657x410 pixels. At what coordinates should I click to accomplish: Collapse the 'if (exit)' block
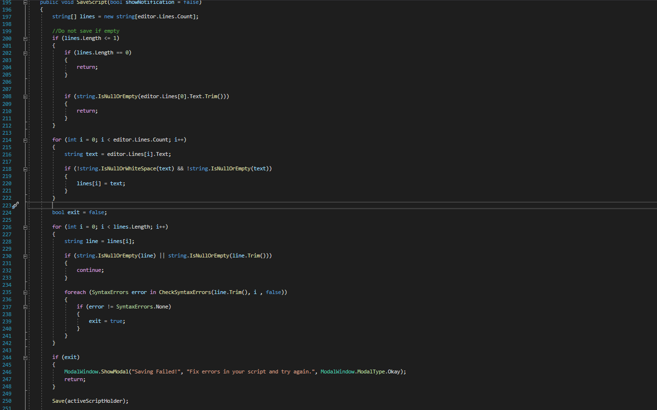pos(25,357)
